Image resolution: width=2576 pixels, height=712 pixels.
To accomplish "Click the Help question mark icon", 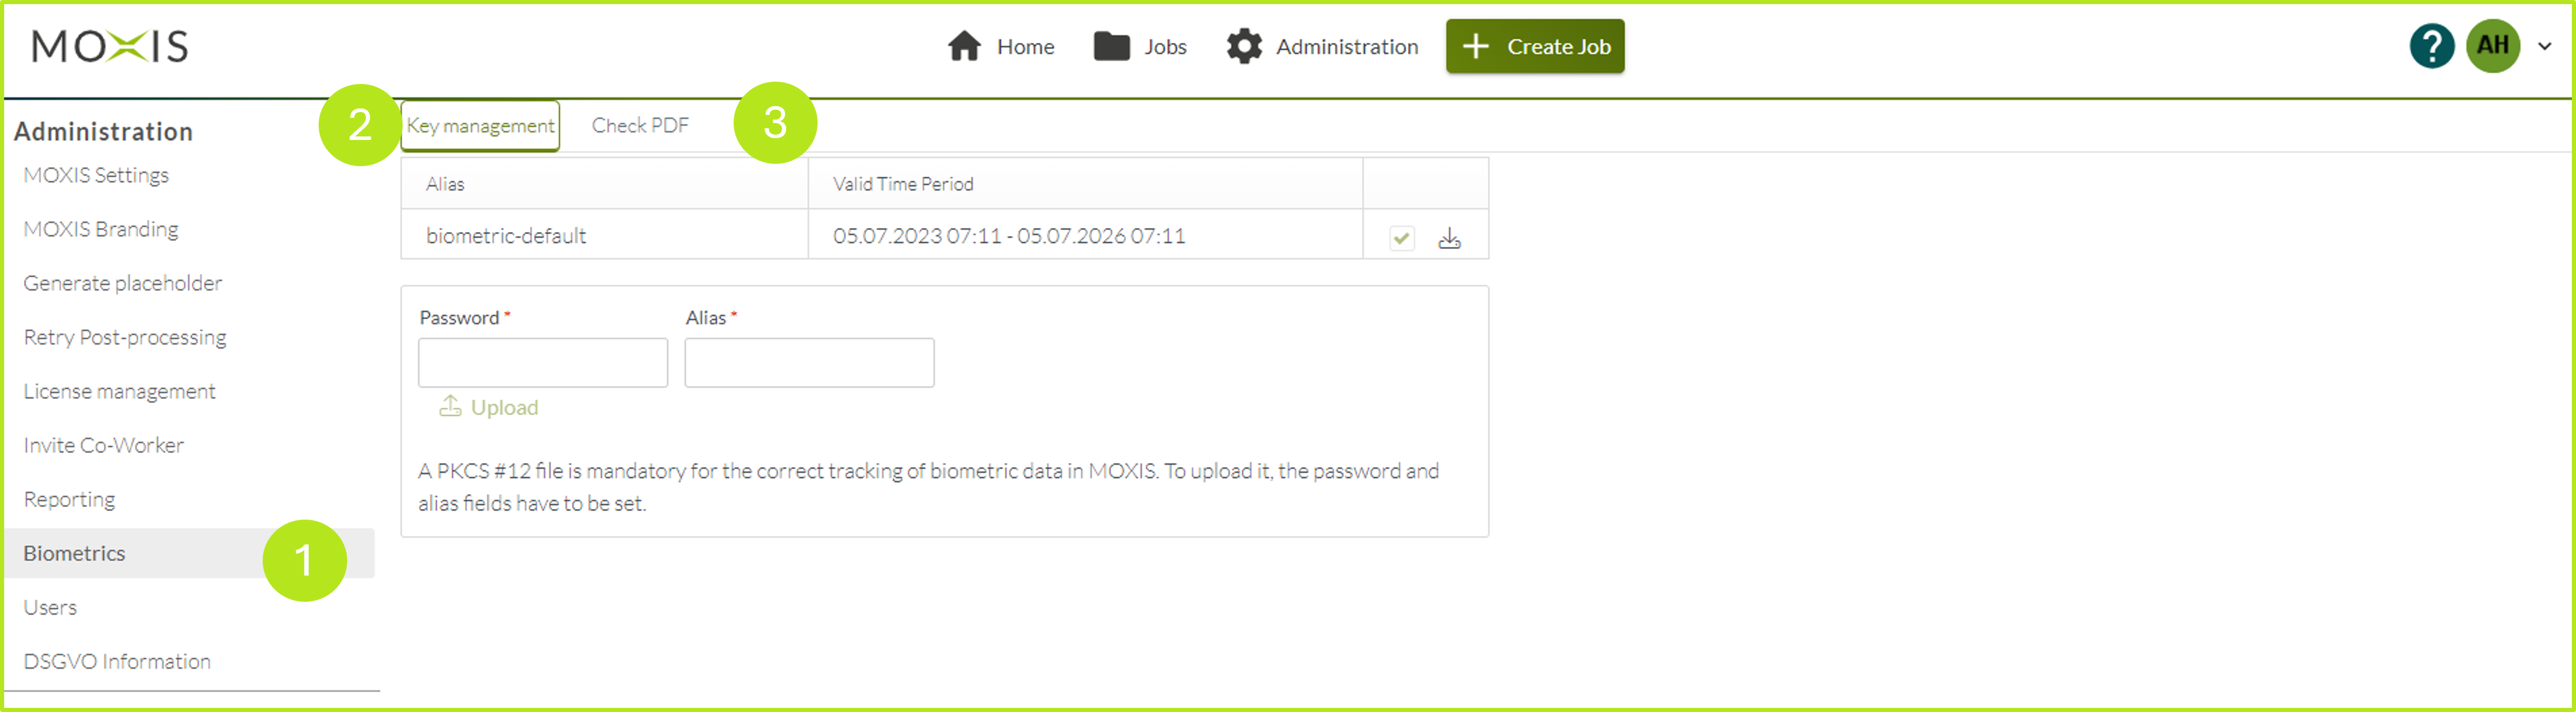I will 2437,44.
